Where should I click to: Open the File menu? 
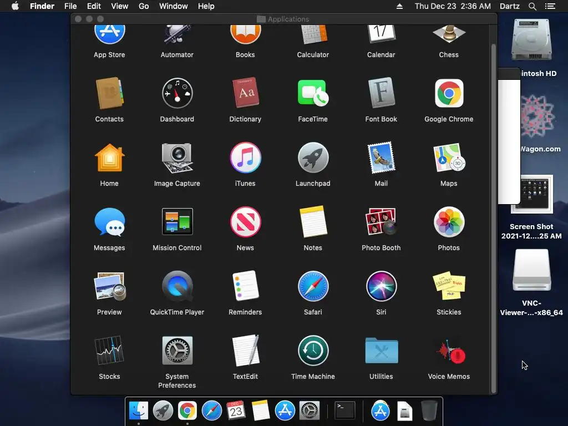pyautogui.click(x=70, y=6)
